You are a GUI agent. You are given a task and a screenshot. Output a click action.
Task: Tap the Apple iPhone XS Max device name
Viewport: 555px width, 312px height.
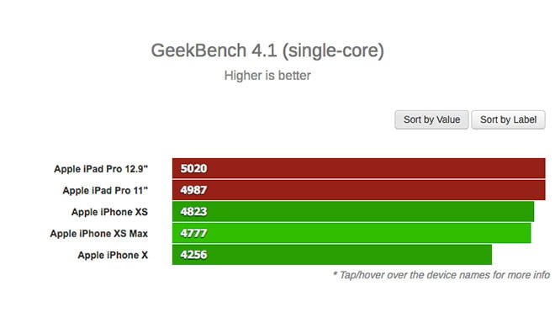(98, 234)
